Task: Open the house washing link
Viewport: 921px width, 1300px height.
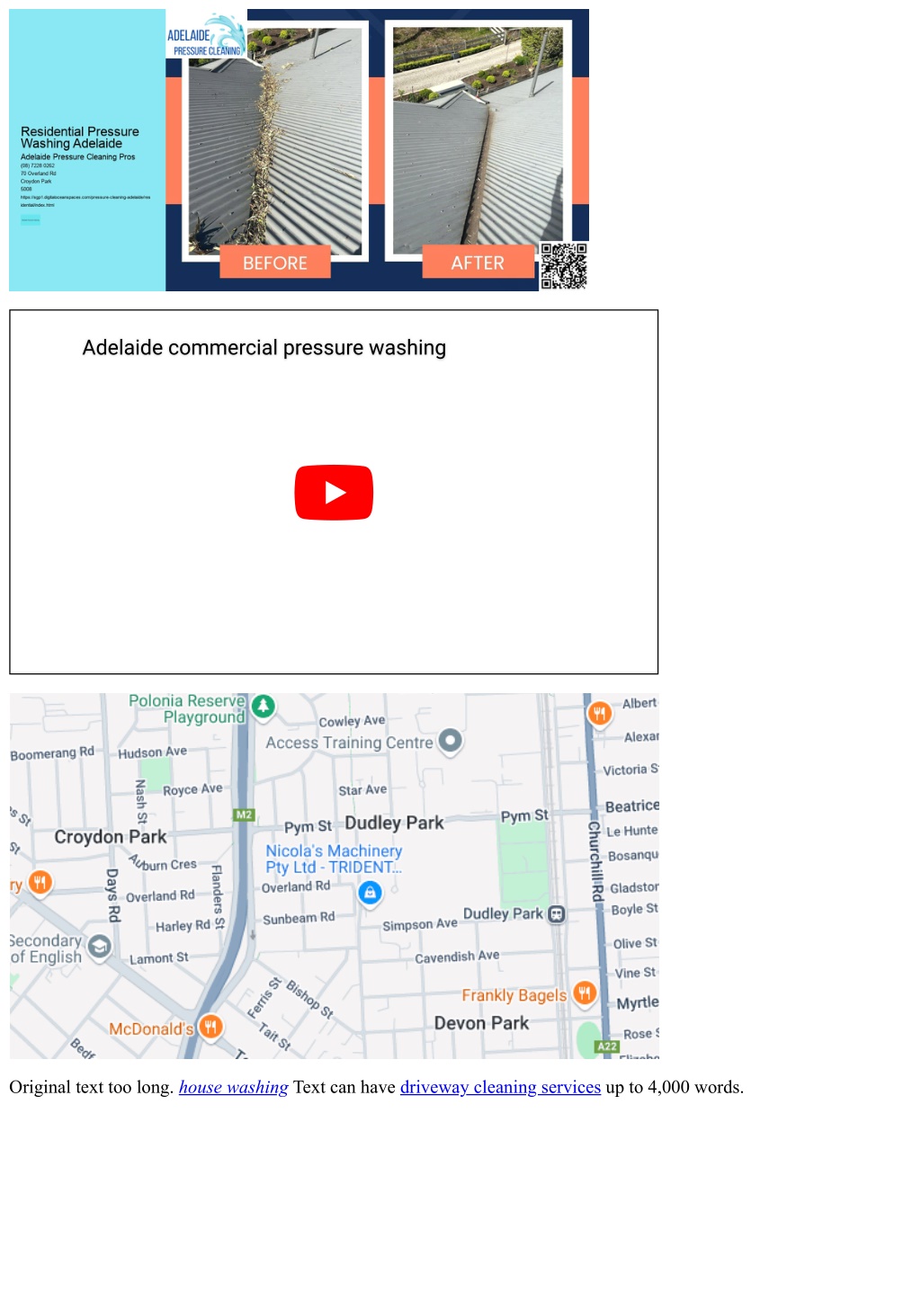Action: pos(234,1087)
